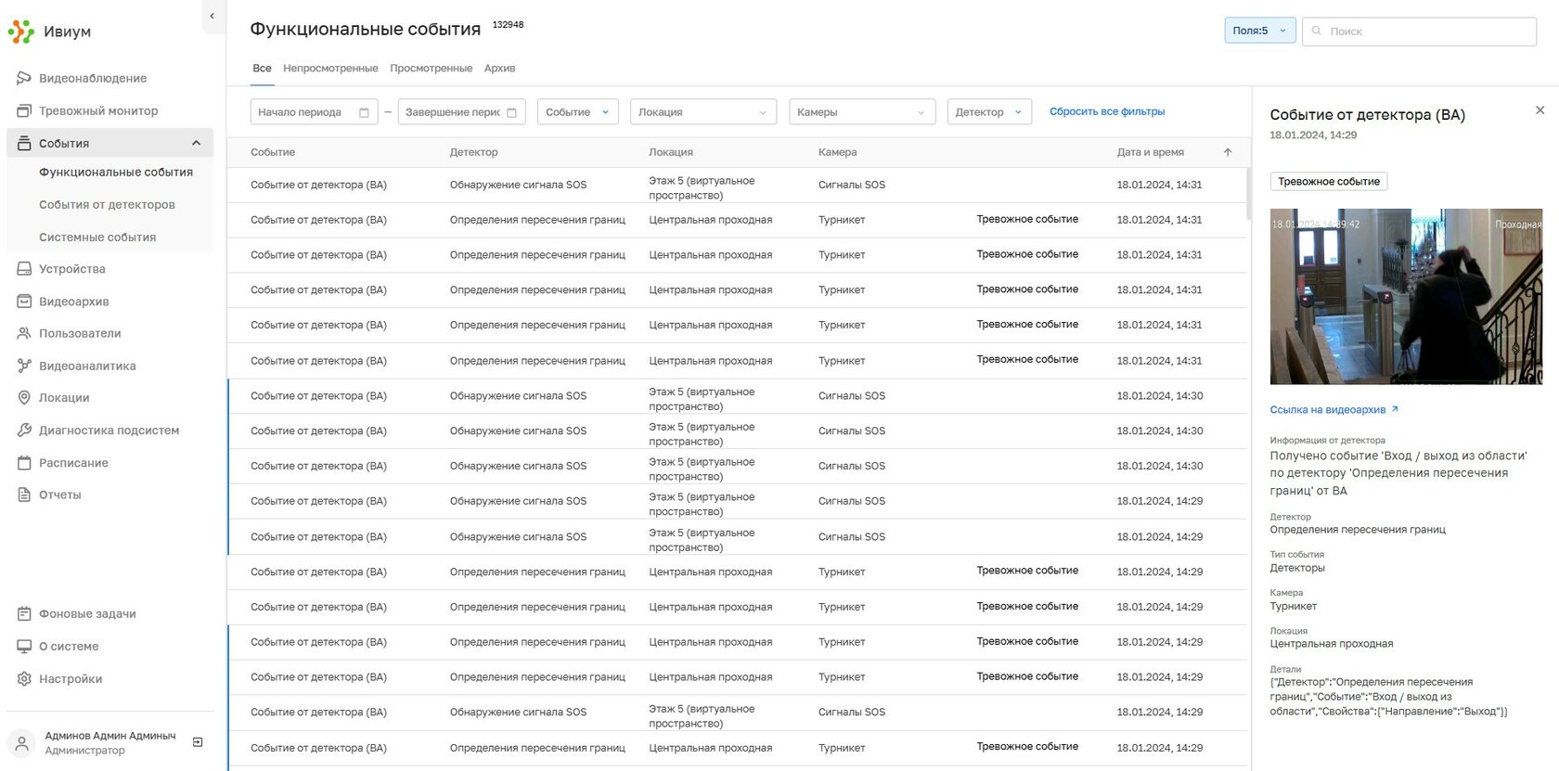Collapse the left sidebar with the arrow
This screenshot has height=771, width=1559.
[213, 16]
